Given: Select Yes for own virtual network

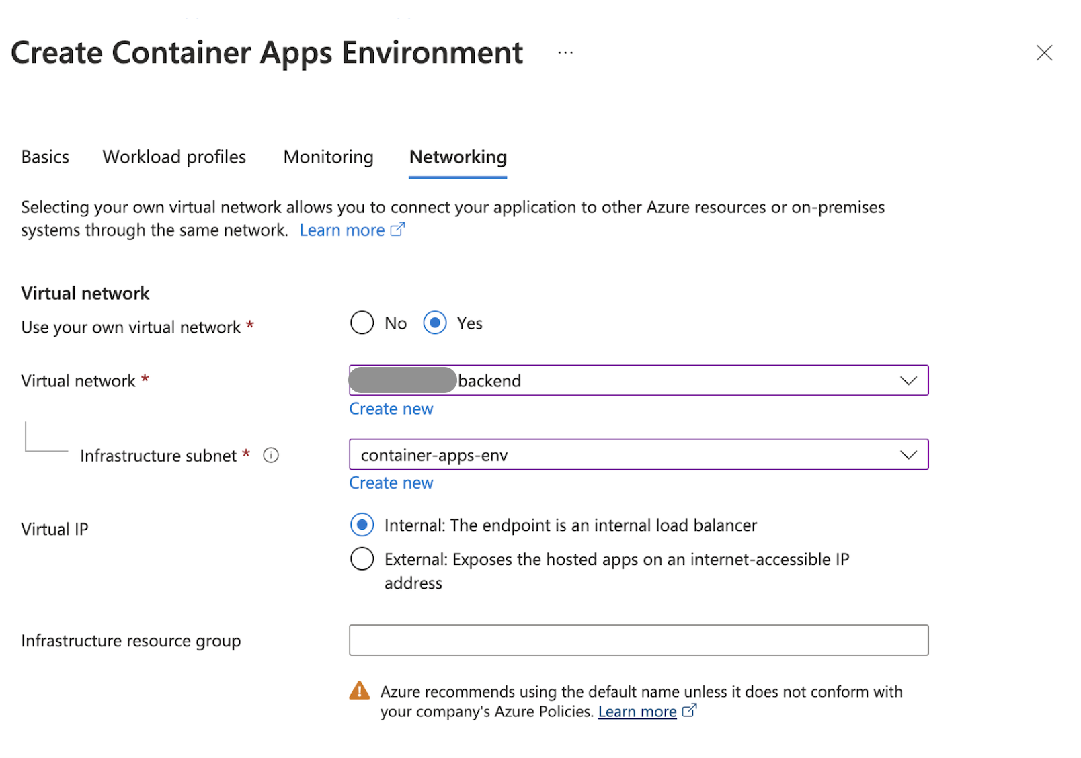Looking at the screenshot, I should (x=435, y=323).
